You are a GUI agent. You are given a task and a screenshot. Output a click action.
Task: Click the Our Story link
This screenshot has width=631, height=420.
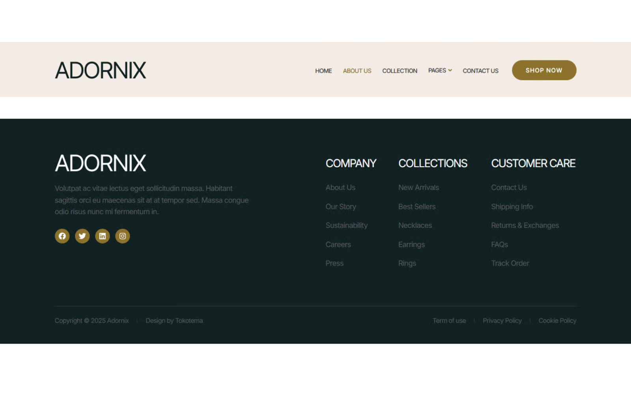coord(341,206)
